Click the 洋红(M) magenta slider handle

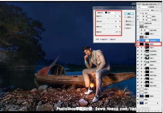point(104,24)
